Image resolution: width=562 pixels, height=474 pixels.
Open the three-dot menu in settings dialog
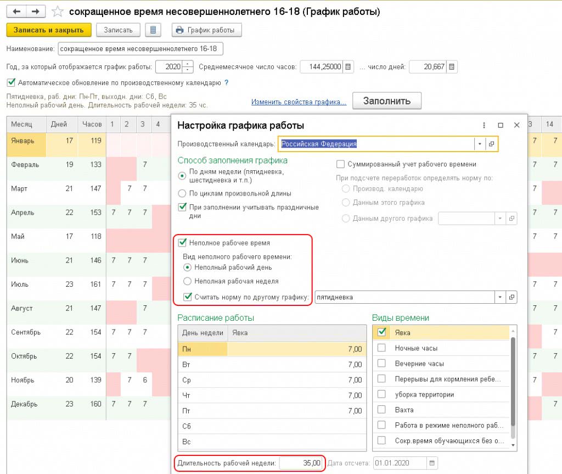(x=484, y=125)
